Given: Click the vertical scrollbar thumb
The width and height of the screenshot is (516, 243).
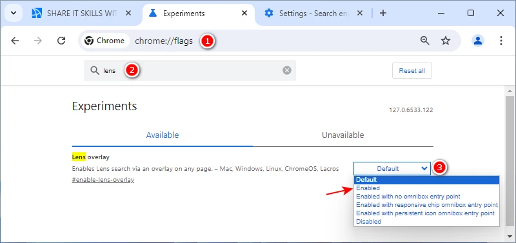Looking at the screenshot, I should click(510, 161).
